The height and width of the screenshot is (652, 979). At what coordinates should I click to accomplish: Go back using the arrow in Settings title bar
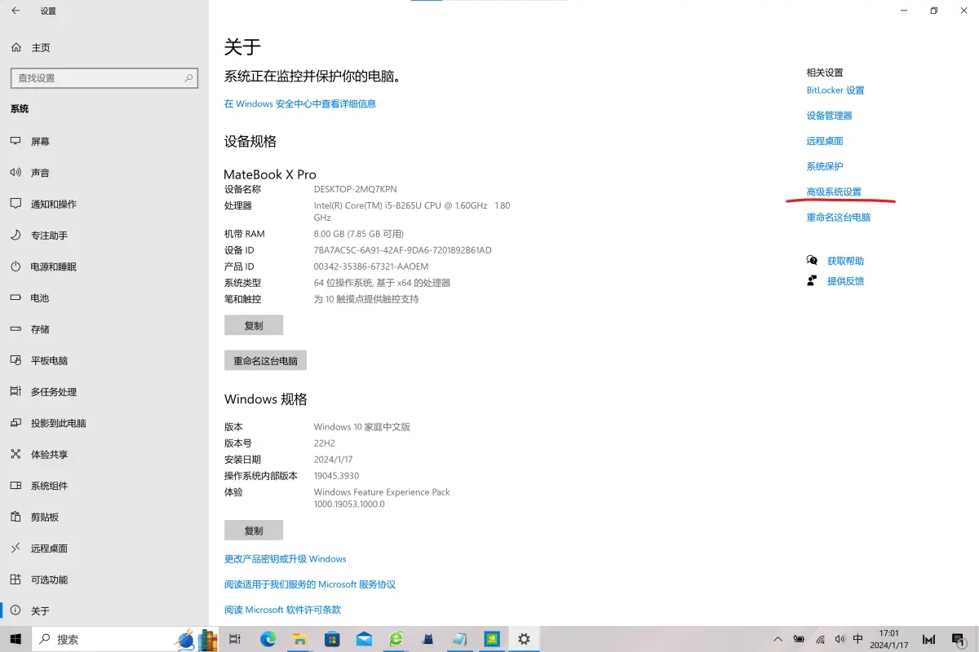coord(16,11)
